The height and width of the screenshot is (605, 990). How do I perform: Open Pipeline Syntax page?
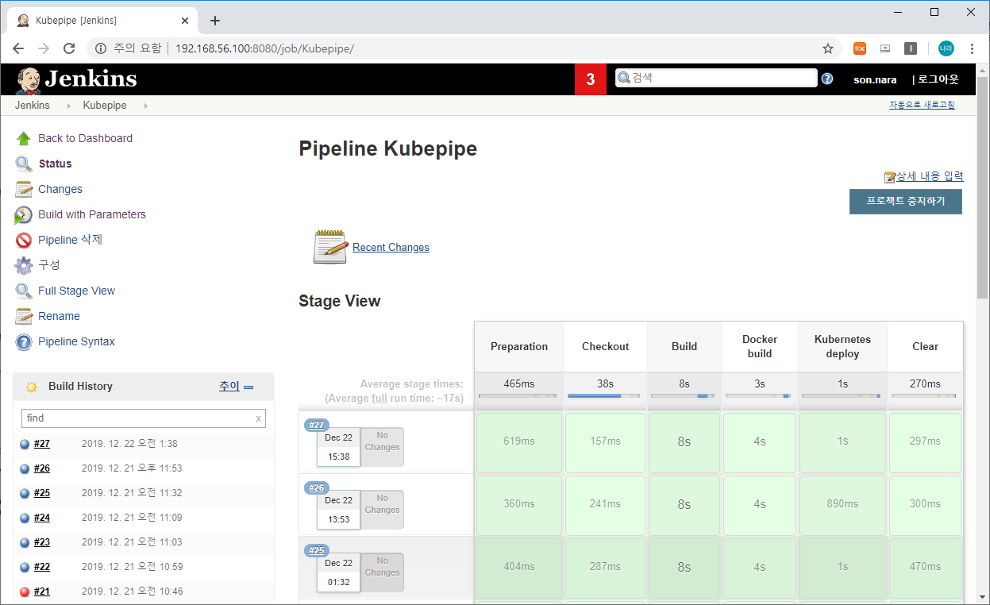pyautogui.click(x=76, y=341)
